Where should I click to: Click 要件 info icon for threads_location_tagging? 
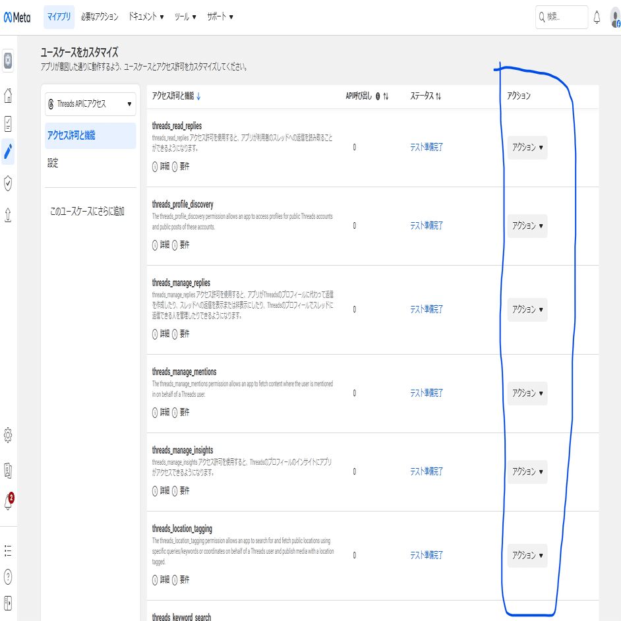[175, 580]
